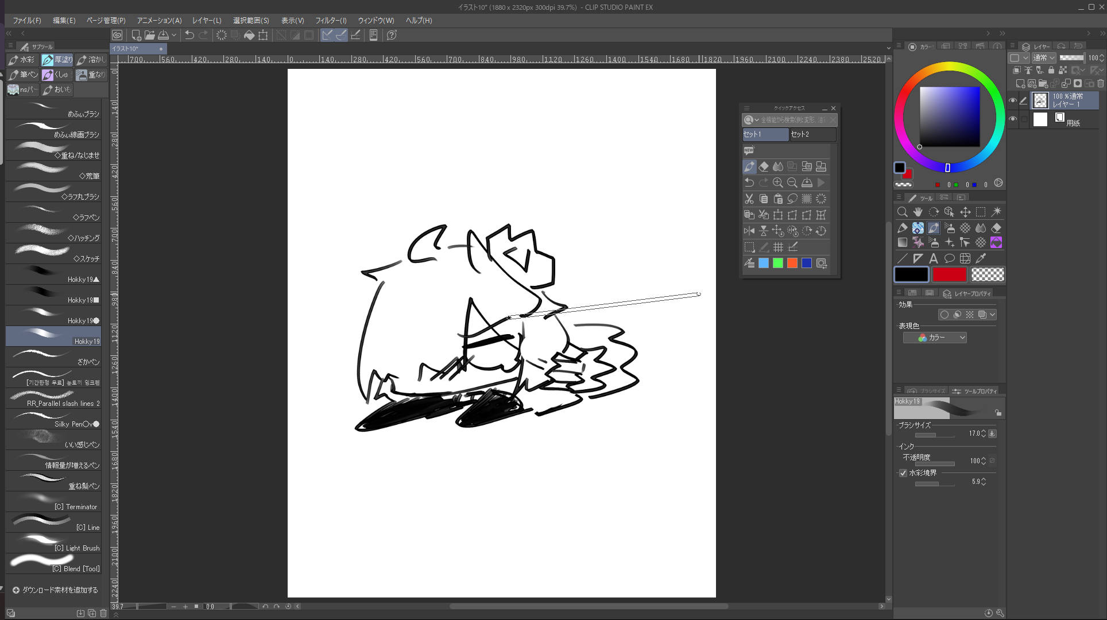This screenshot has height=620, width=1107.
Task: Expand the 効果 effects options arrow
Action: 992,315
